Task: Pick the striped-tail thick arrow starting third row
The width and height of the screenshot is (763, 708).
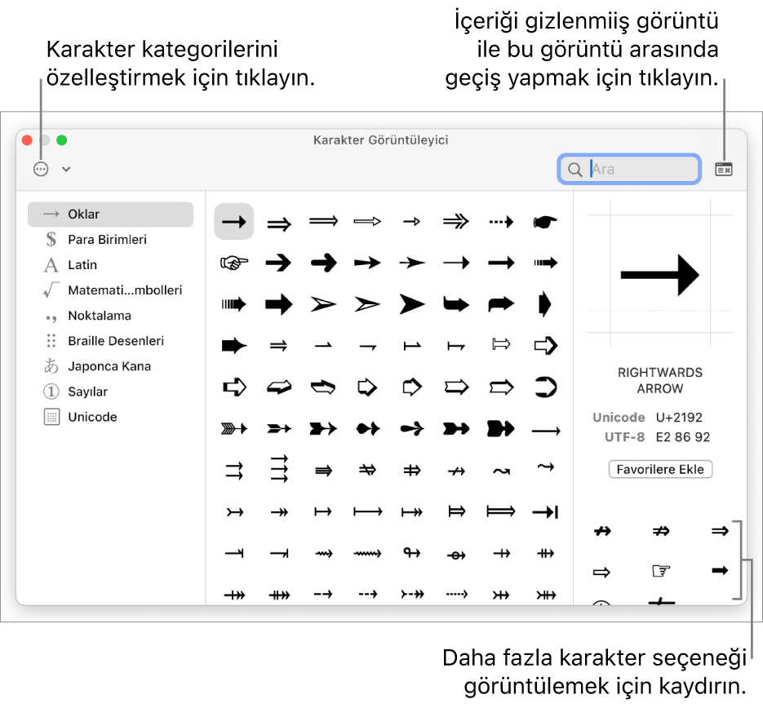Action: pos(234,304)
